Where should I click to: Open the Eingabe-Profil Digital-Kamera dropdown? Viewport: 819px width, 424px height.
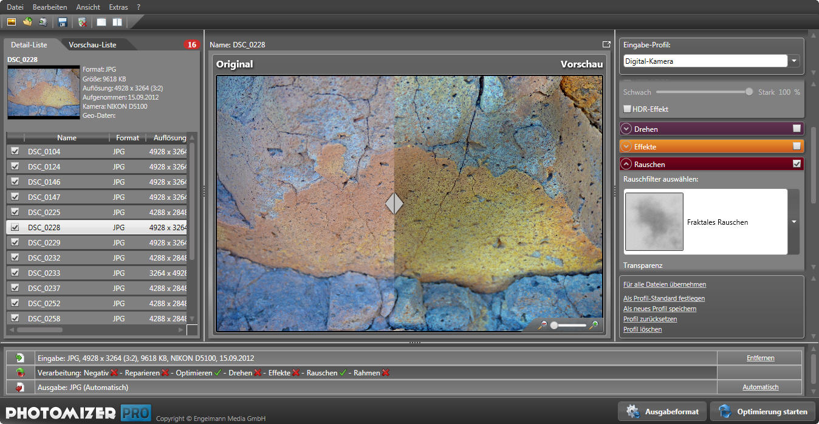click(795, 61)
